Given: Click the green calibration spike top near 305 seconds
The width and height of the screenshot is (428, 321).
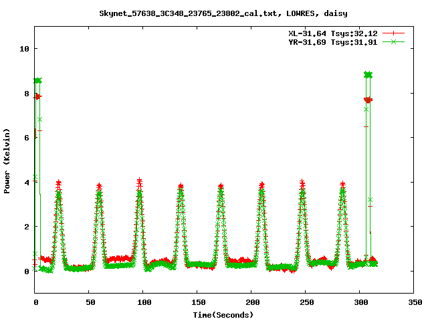Looking at the screenshot, I should [368, 74].
